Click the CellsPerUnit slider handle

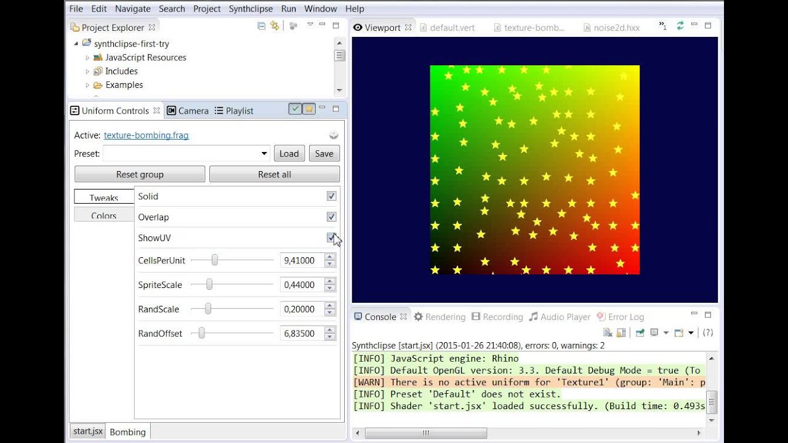214,260
